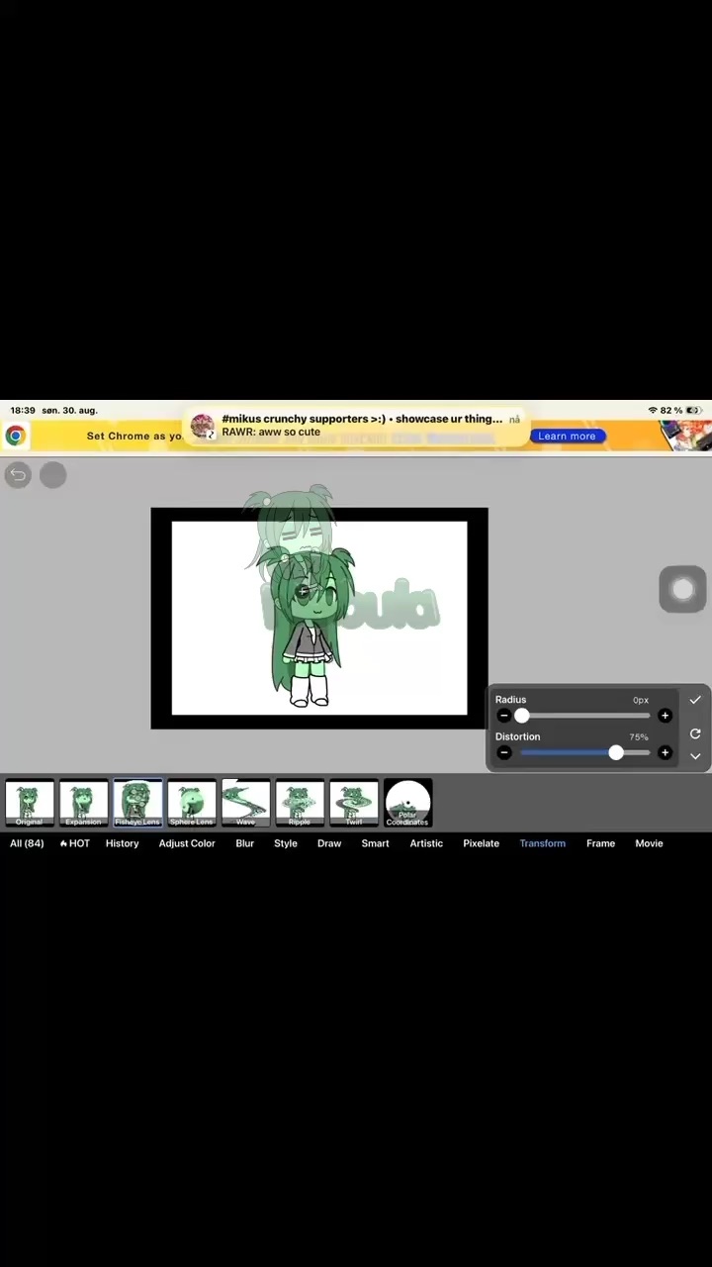This screenshot has height=1267, width=712.
Task: Select the Ripple filter thumbnail
Action: pos(300,803)
